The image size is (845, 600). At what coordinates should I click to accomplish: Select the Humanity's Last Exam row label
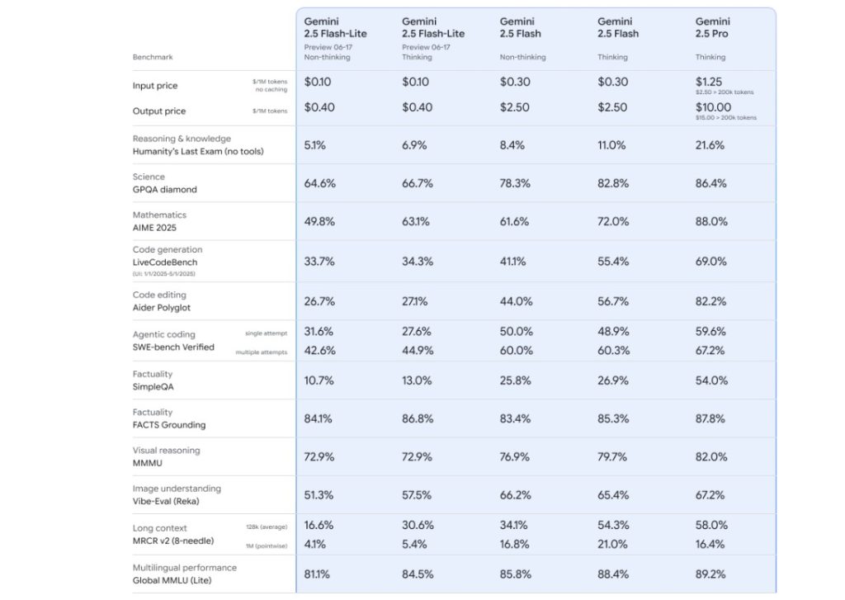click(191, 151)
